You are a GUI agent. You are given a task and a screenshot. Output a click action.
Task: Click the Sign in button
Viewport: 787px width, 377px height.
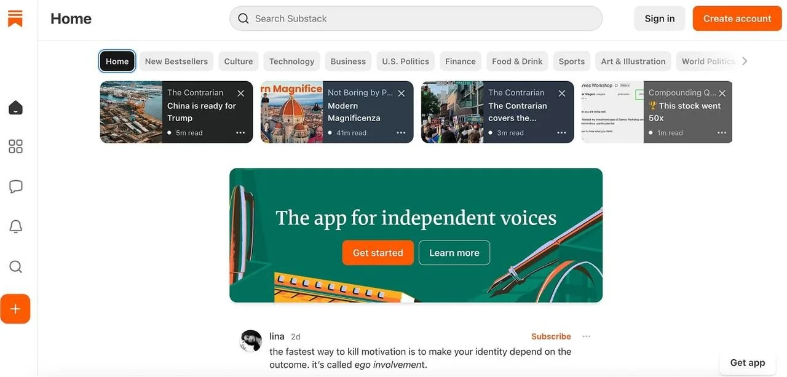[x=659, y=18]
